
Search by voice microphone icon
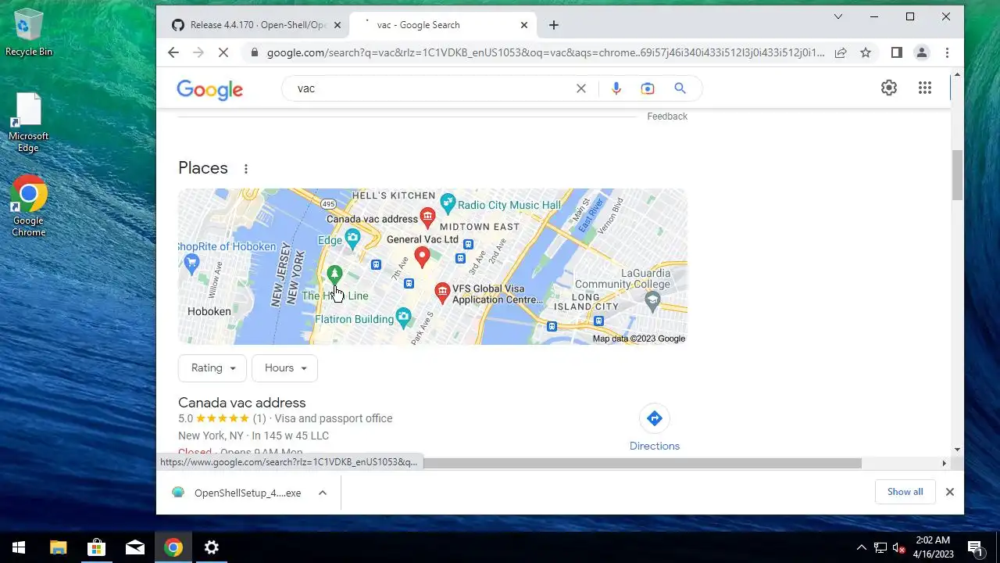tap(616, 88)
